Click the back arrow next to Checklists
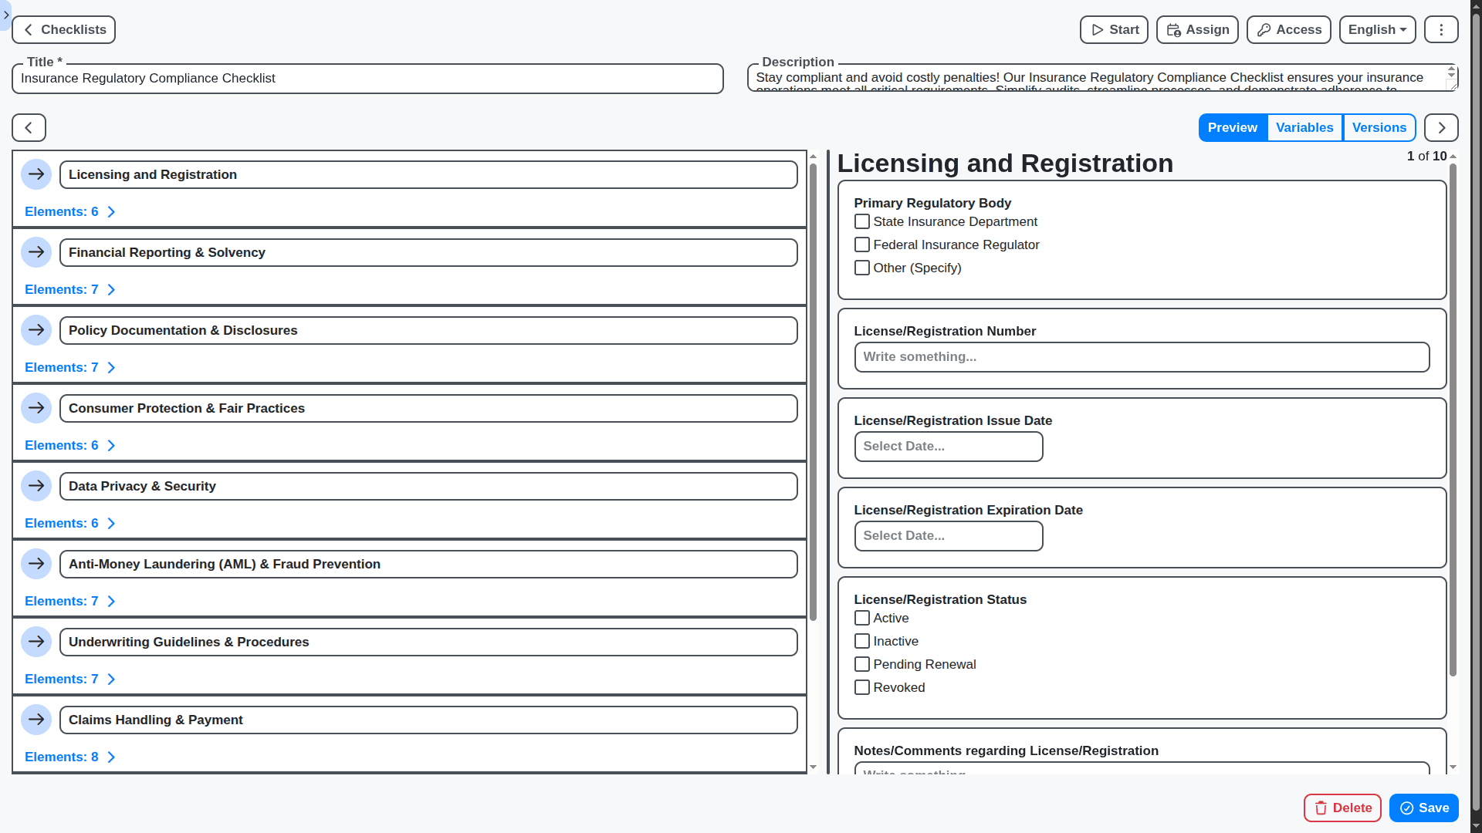The width and height of the screenshot is (1482, 833). (28, 29)
